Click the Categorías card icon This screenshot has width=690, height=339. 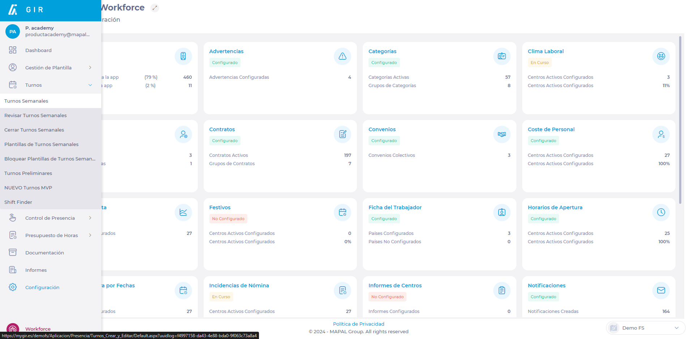[x=502, y=56]
